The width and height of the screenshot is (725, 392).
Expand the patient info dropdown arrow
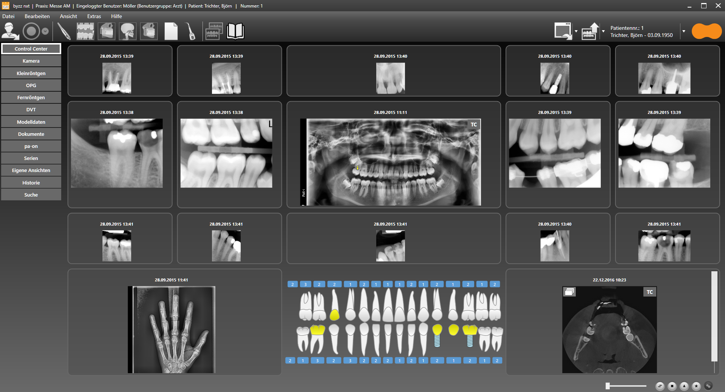[684, 31]
